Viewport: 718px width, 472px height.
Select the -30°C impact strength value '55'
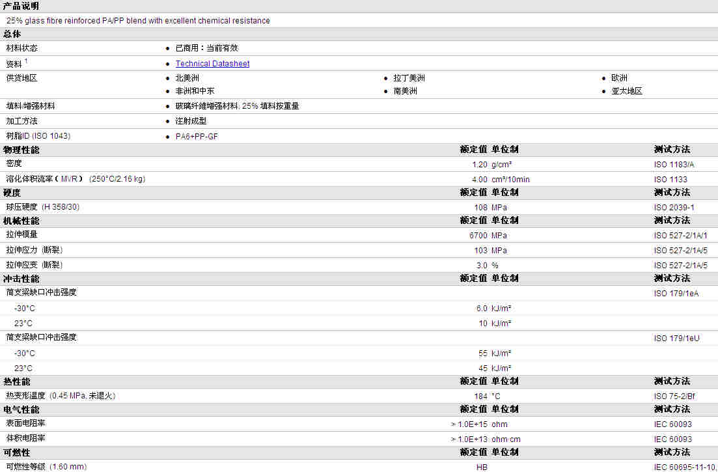click(483, 354)
